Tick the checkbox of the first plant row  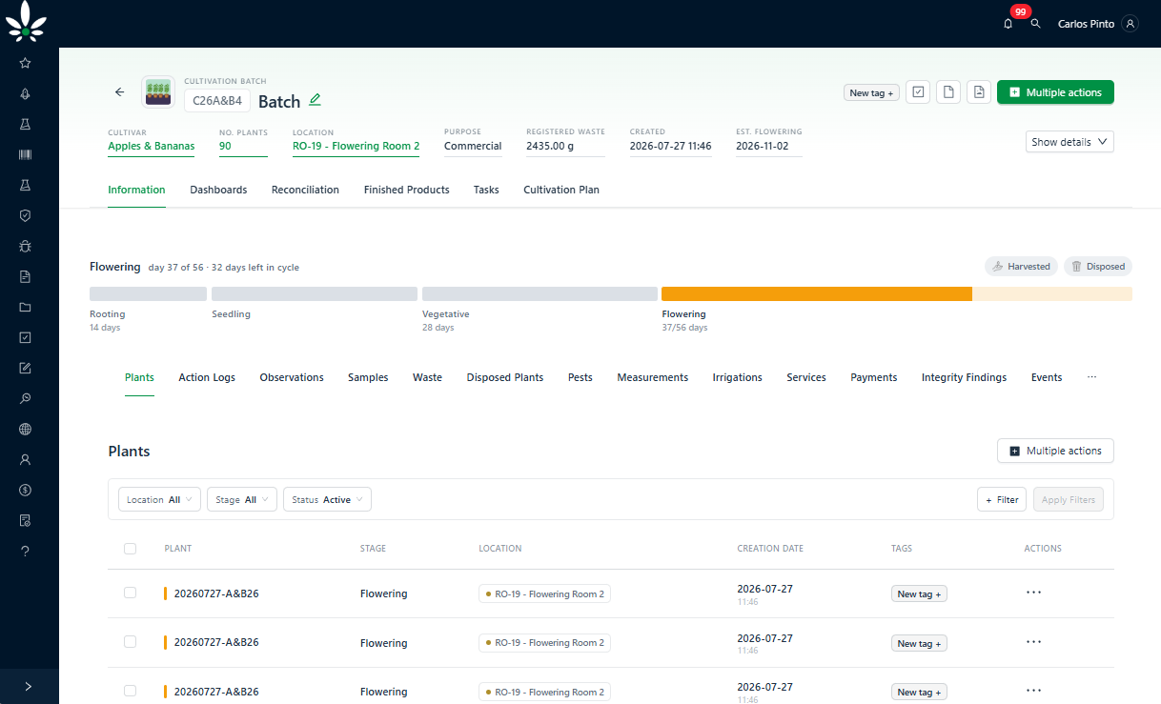pos(130,593)
